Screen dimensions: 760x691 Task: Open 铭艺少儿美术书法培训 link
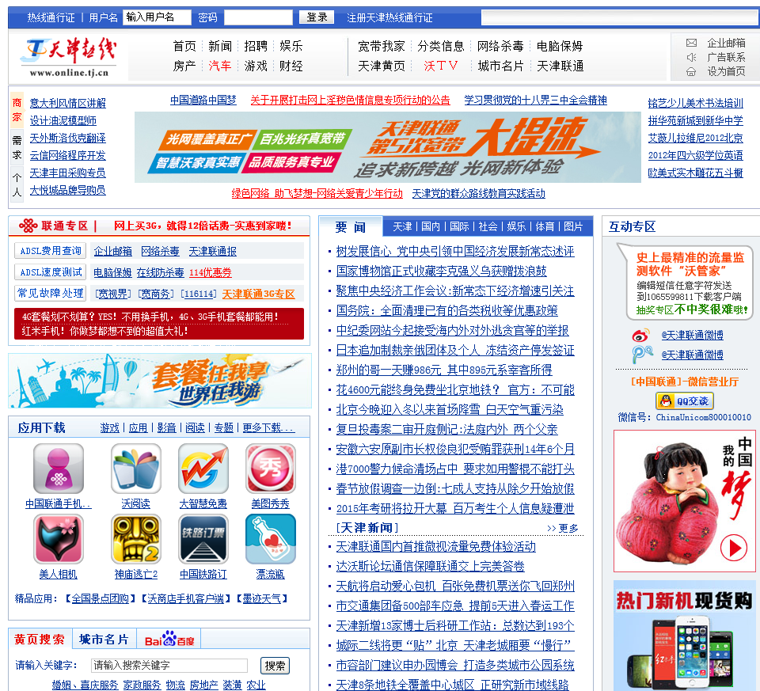[x=696, y=103]
